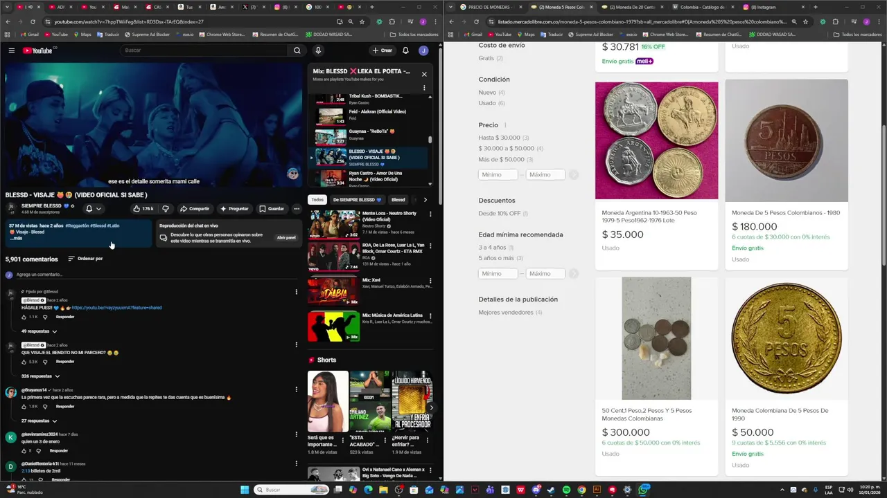Open the youtu.be link in pinned comment
This screenshot has height=498, width=887.
coord(116,307)
